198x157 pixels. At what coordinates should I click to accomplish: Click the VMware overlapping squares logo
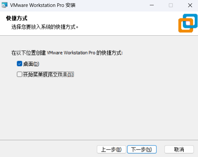tap(188, 23)
